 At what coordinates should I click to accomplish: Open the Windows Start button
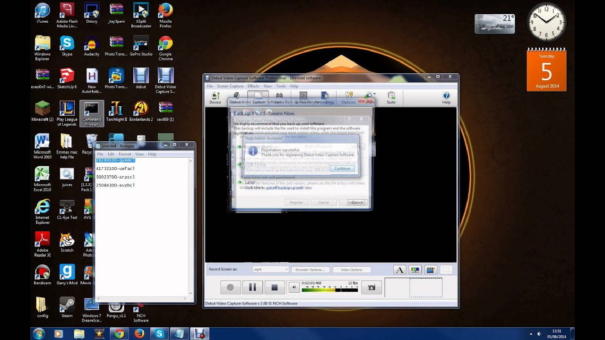tap(39, 333)
